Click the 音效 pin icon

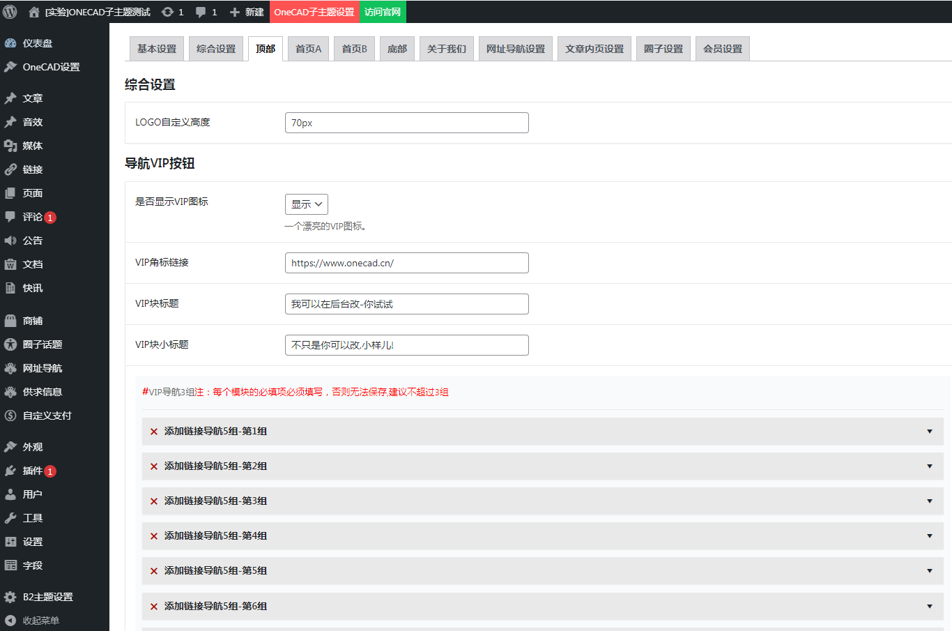(10, 122)
